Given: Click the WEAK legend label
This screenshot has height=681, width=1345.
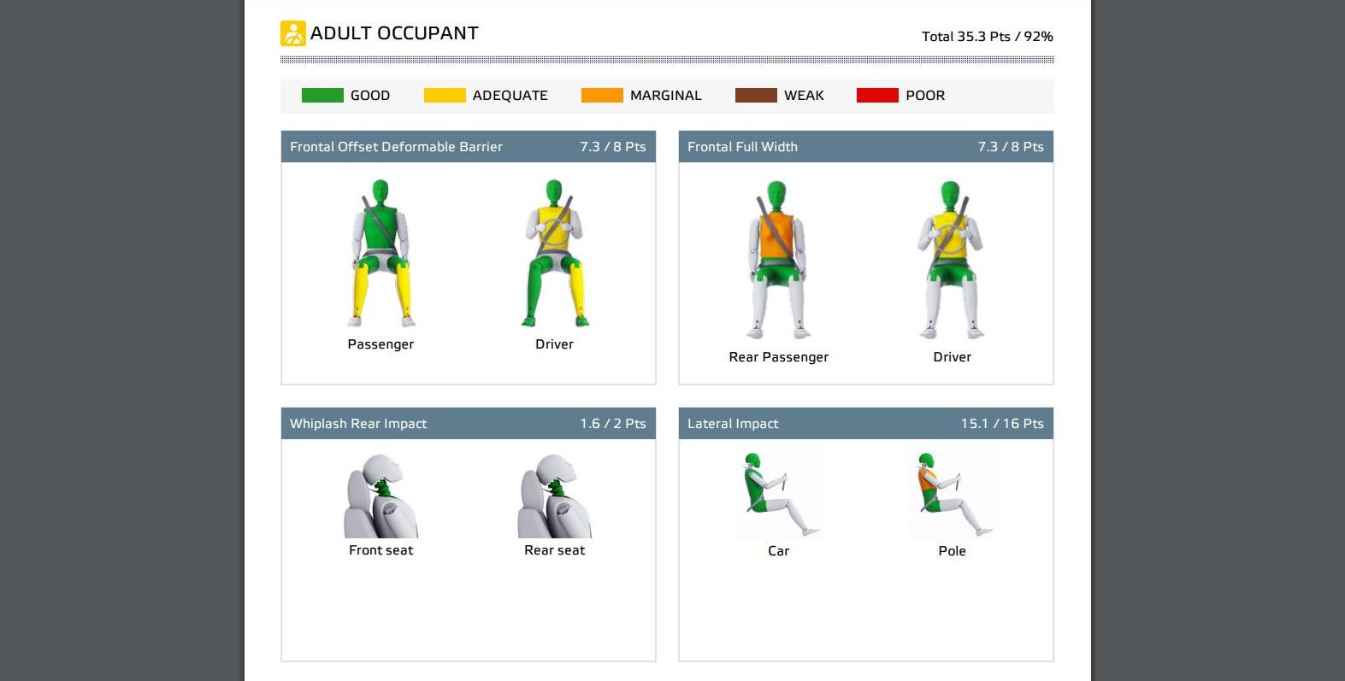Looking at the screenshot, I should [x=804, y=96].
